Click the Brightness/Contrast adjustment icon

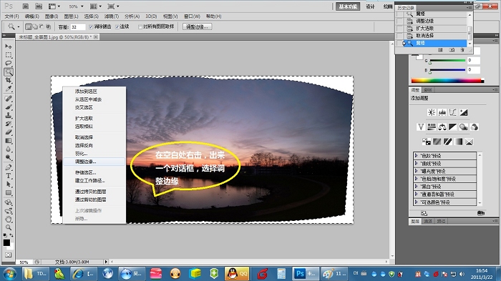coord(432,112)
